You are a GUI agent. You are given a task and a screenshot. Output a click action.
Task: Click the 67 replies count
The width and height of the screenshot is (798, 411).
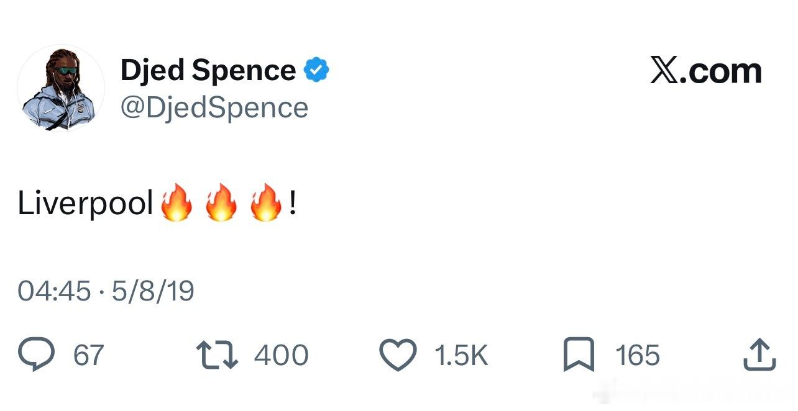click(89, 356)
